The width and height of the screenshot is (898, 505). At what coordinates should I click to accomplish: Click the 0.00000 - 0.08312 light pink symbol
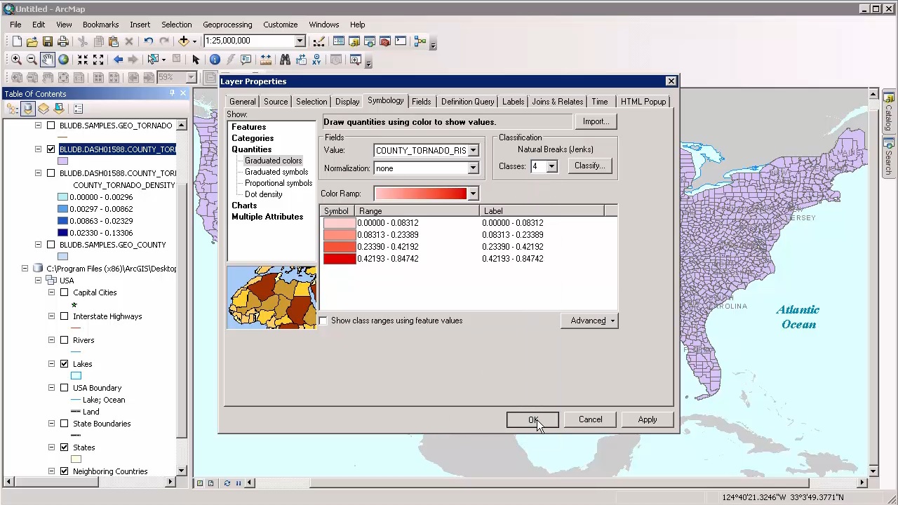[340, 223]
